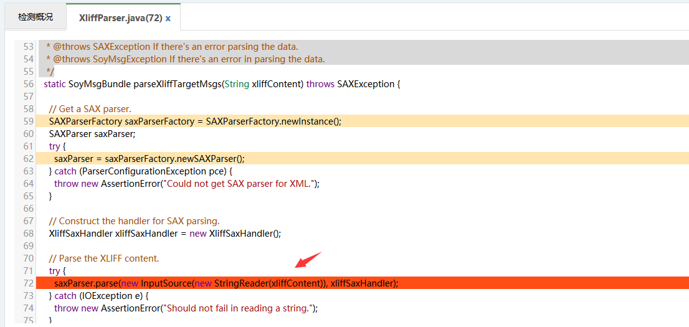Click the new XliffSaxHandler() line
The image size is (689, 327).
click(x=165, y=234)
